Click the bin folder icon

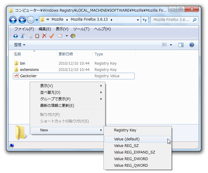click(x=16, y=63)
